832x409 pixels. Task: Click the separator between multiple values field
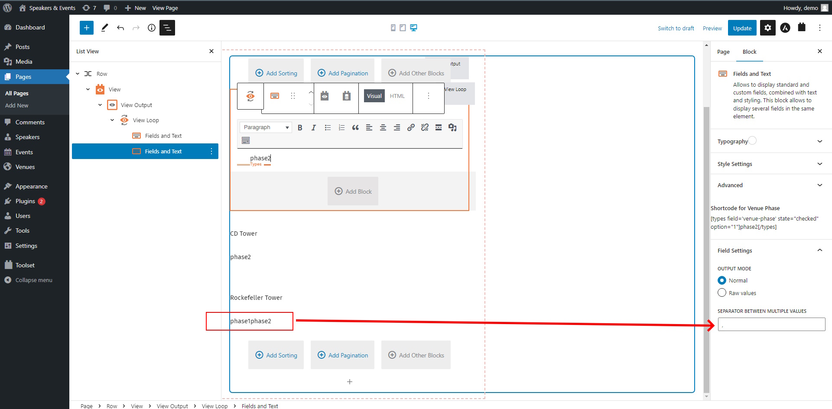[x=771, y=324]
